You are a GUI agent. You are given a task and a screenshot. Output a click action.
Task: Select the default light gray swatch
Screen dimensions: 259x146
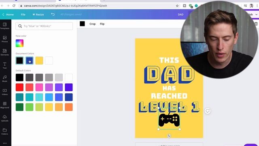click(59, 77)
